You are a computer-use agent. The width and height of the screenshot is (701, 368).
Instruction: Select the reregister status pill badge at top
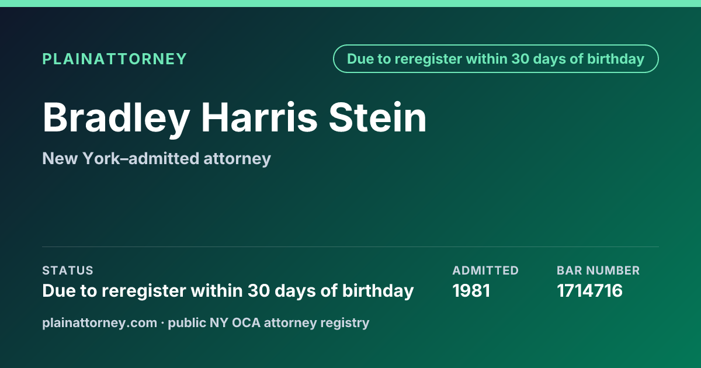496,59
